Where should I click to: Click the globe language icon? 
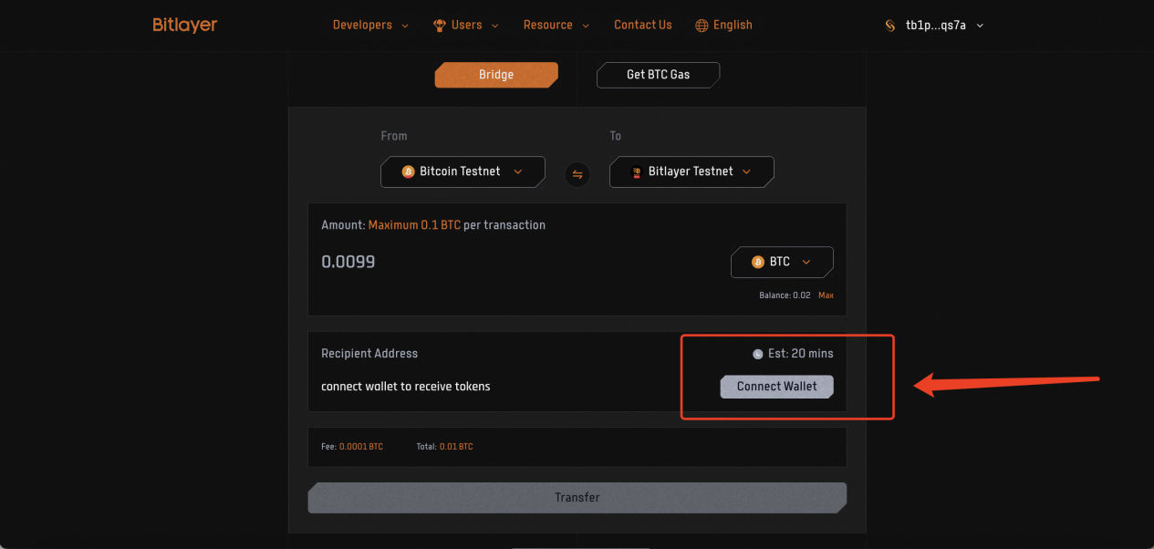pyautogui.click(x=702, y=26)
